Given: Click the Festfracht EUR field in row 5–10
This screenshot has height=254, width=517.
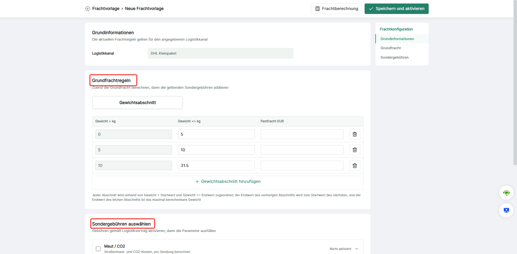Looking at the screenshot, I should [302, 150].
